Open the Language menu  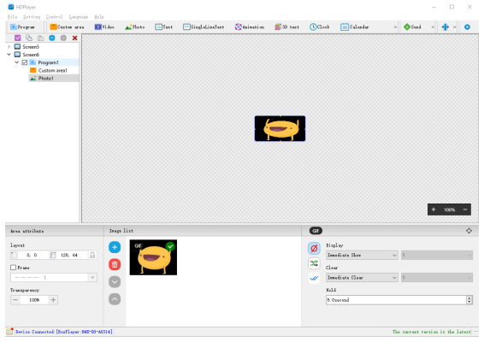pos(79,16)
